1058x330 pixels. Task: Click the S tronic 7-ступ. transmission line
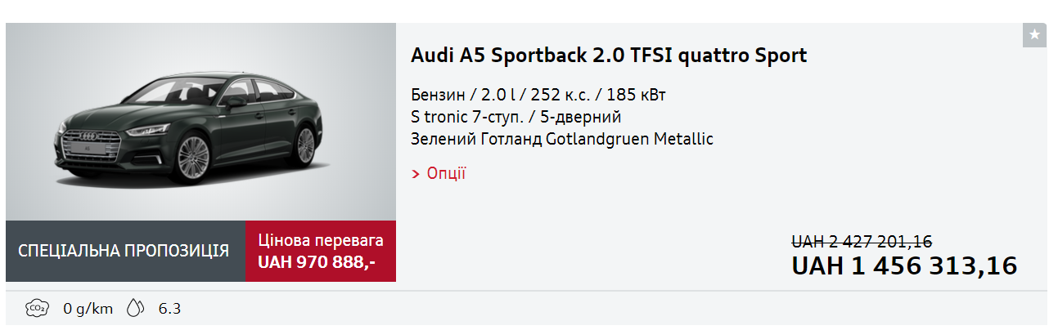pyautogui.click(x=516, y=117)
